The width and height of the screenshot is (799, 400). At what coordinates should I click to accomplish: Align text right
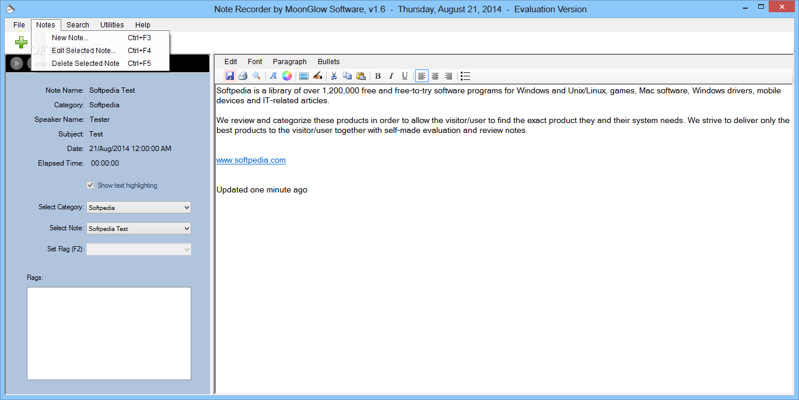(x=448, y=76)
